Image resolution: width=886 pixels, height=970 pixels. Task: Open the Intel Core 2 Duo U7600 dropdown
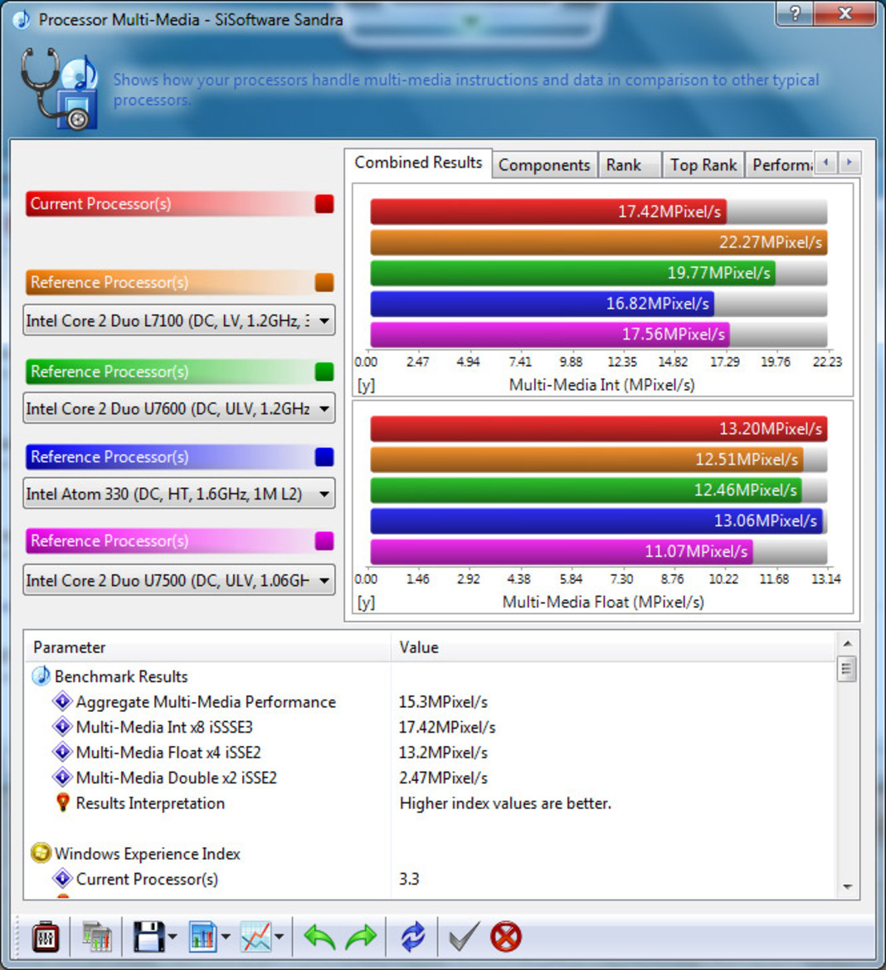tap(179, 408)
